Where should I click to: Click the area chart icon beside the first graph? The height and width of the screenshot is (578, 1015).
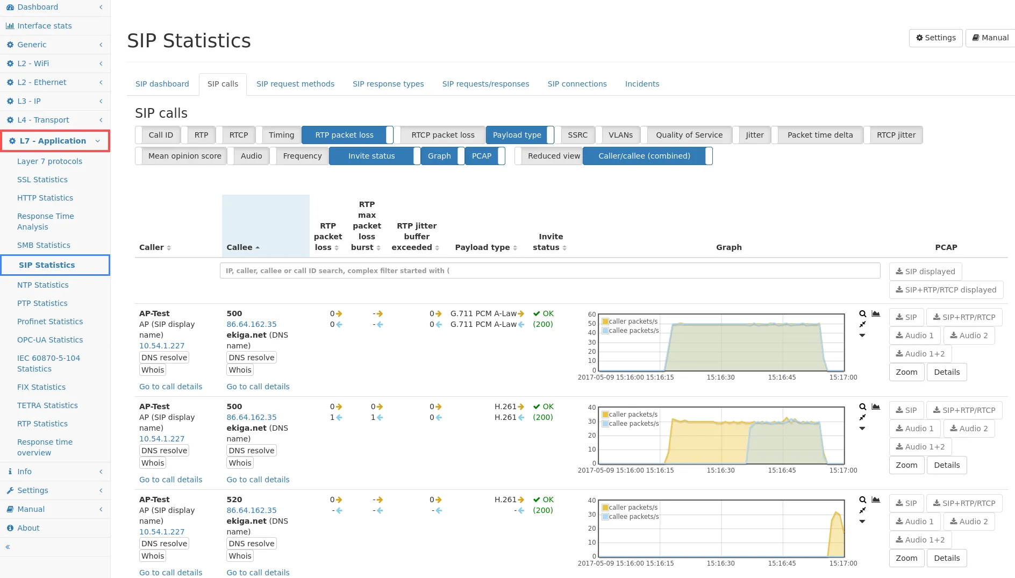(876, 314)
